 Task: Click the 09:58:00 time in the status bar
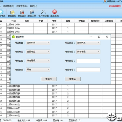7,120
